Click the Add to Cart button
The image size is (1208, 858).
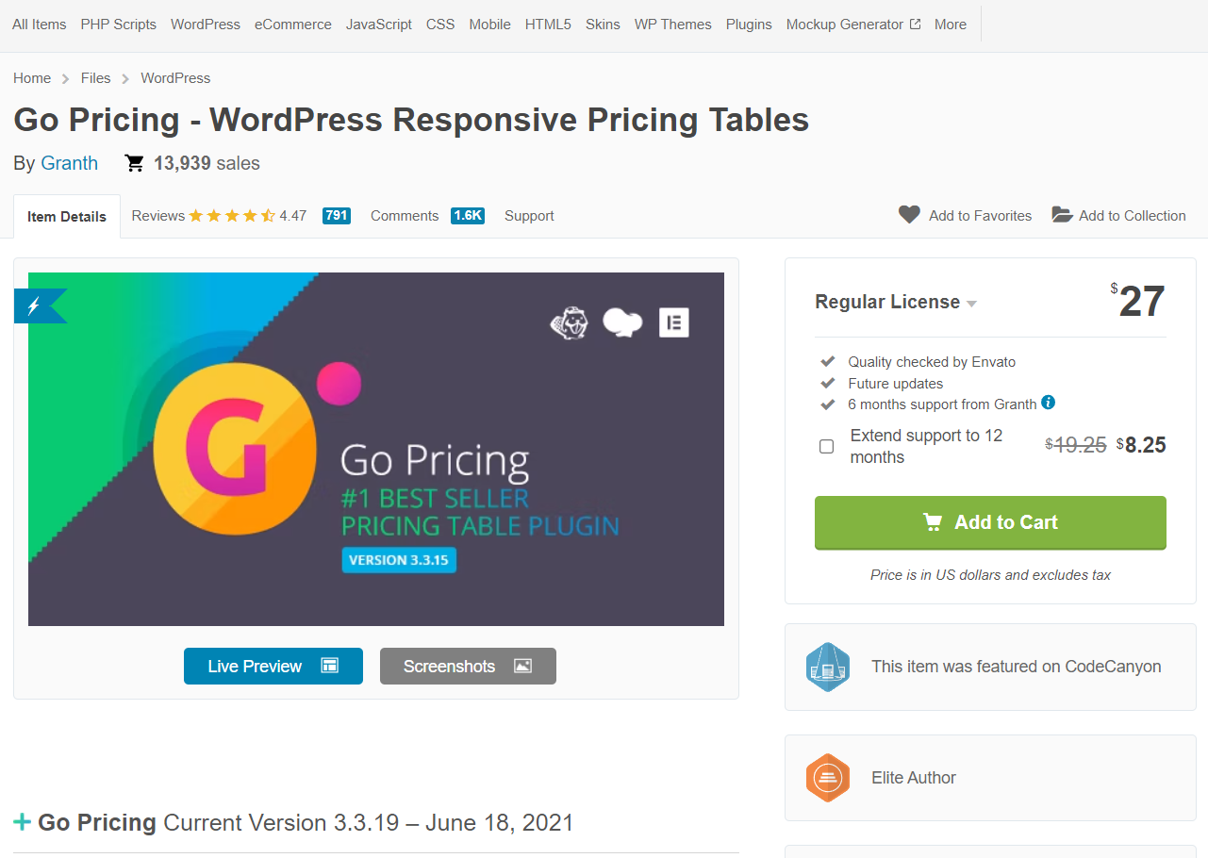pyautogui.click(x=990, y=522)
